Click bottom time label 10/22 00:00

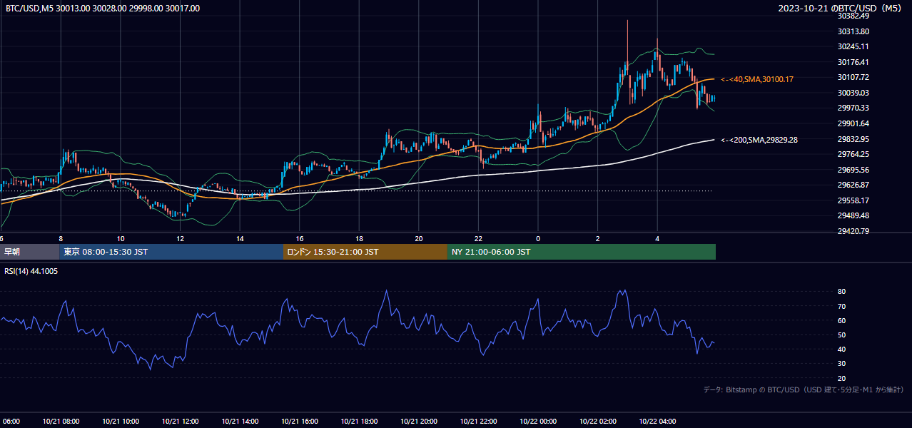coord(538,422)
